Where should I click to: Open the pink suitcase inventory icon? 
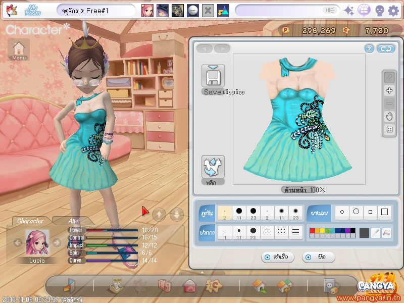coord(165,286)
